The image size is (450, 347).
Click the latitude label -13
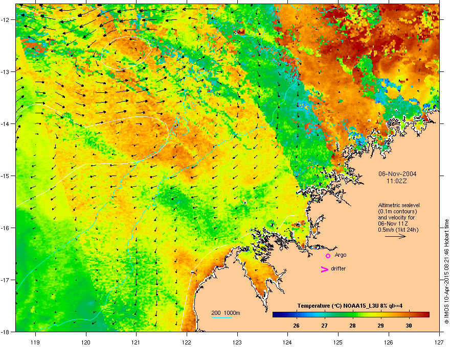click(6, 71)
